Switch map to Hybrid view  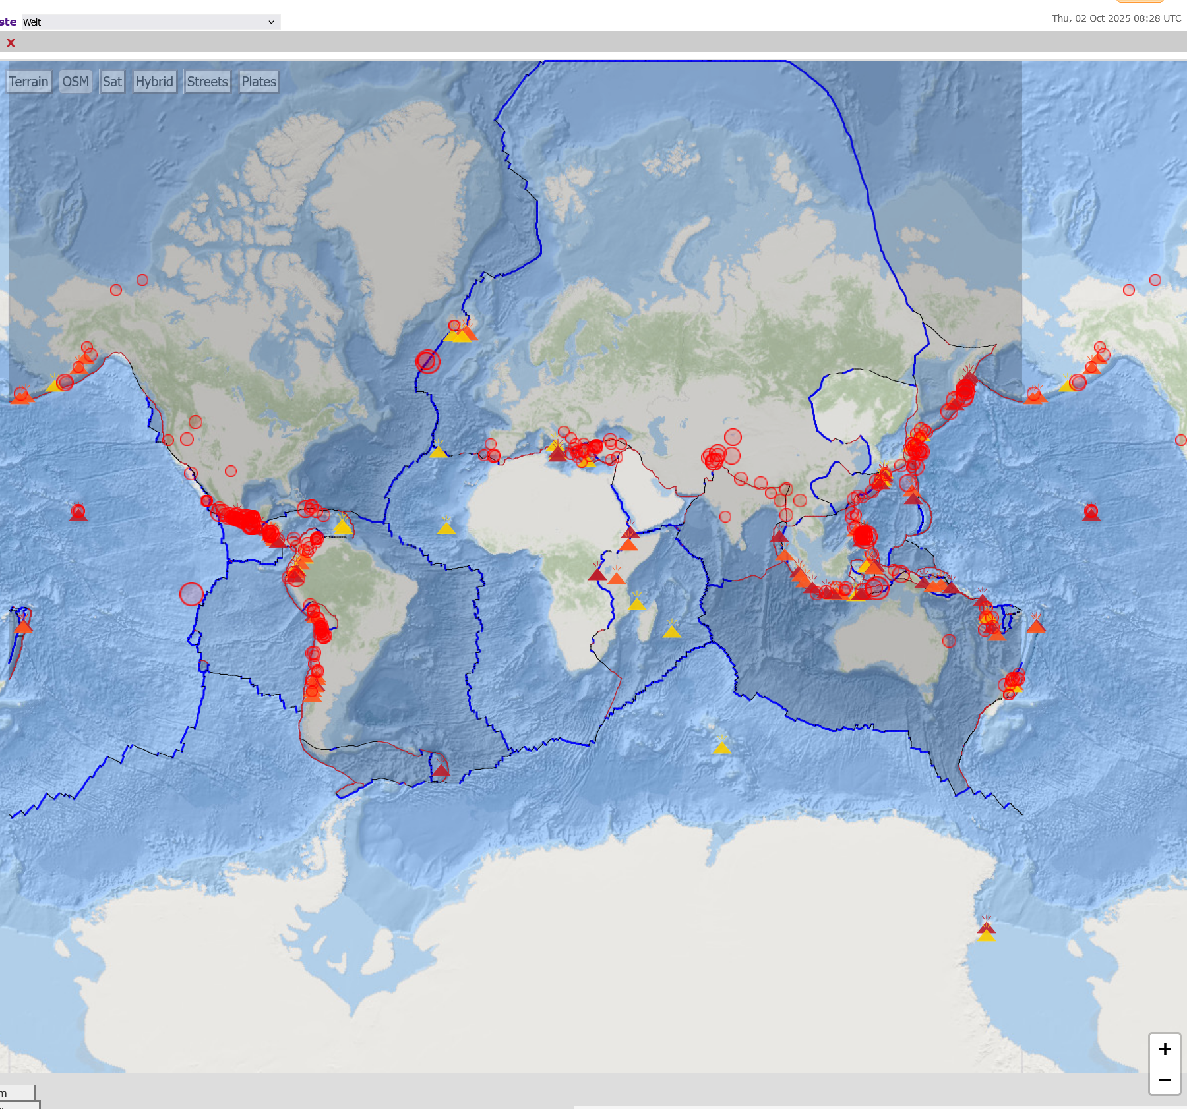click(x=154, y=82)
